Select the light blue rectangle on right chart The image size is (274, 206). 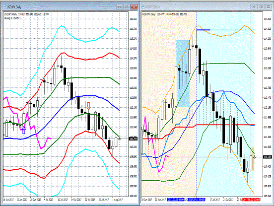point(183,73)
